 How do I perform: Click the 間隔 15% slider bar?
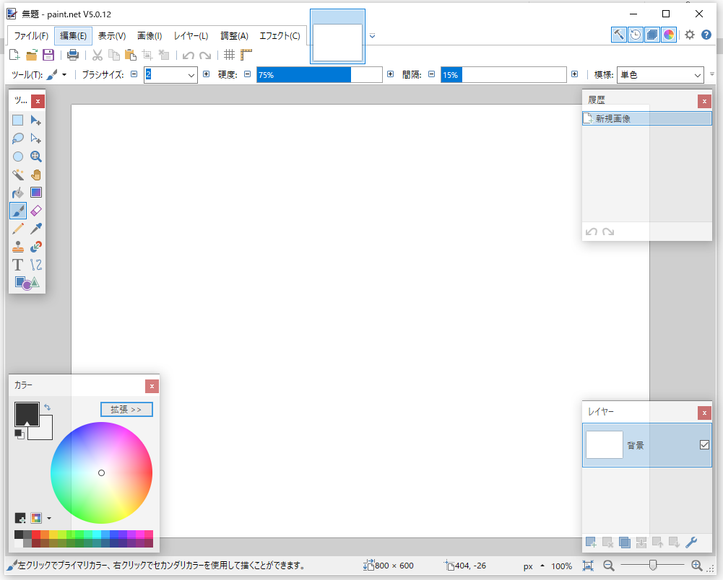coord(503,74)
